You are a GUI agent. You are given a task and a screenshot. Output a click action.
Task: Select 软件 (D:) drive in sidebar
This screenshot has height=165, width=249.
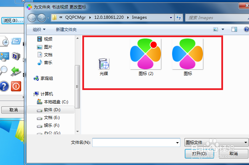point(51,110)
